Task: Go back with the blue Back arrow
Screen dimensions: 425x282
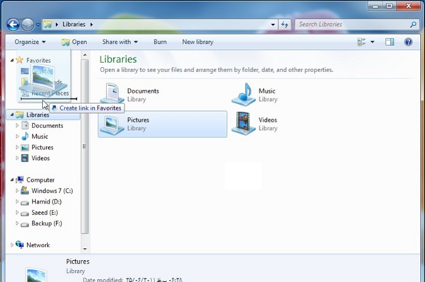Action: tap(13, 25)
